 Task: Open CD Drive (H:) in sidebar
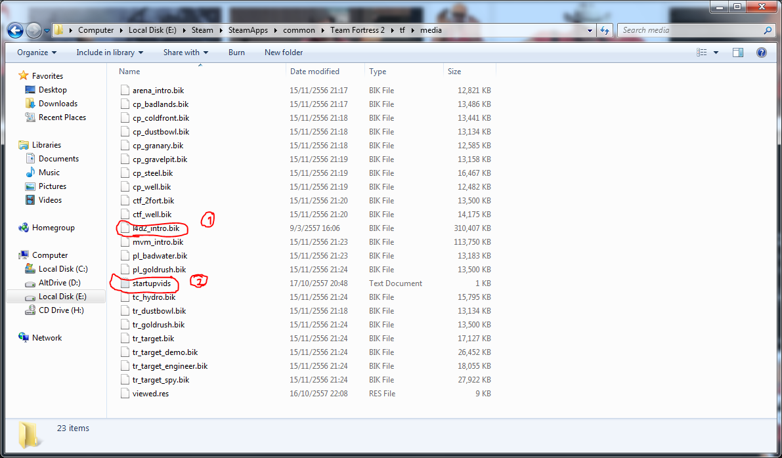[x=61, y=310]
